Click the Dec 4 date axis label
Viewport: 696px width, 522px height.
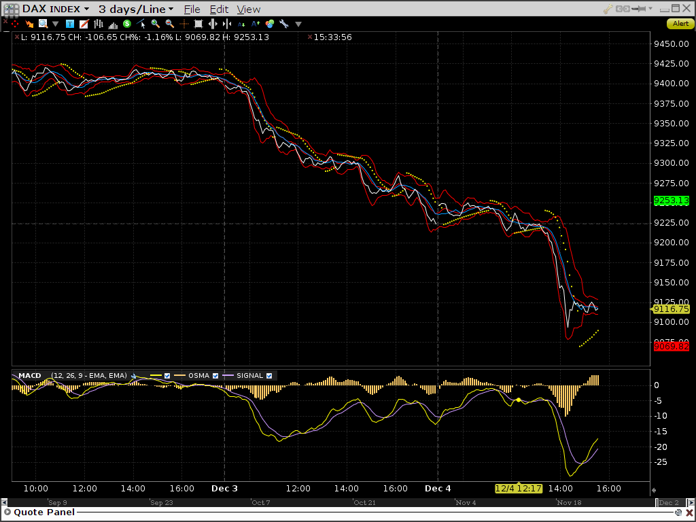pyautogui.click(x=438, y=489)
